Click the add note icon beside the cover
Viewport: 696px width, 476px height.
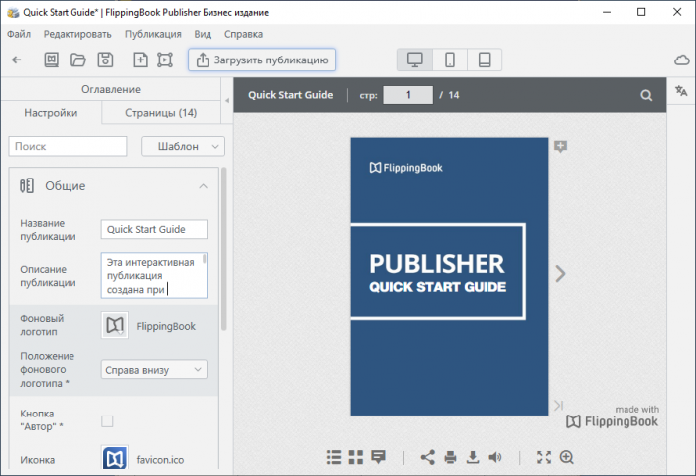(x=560, y=146)
